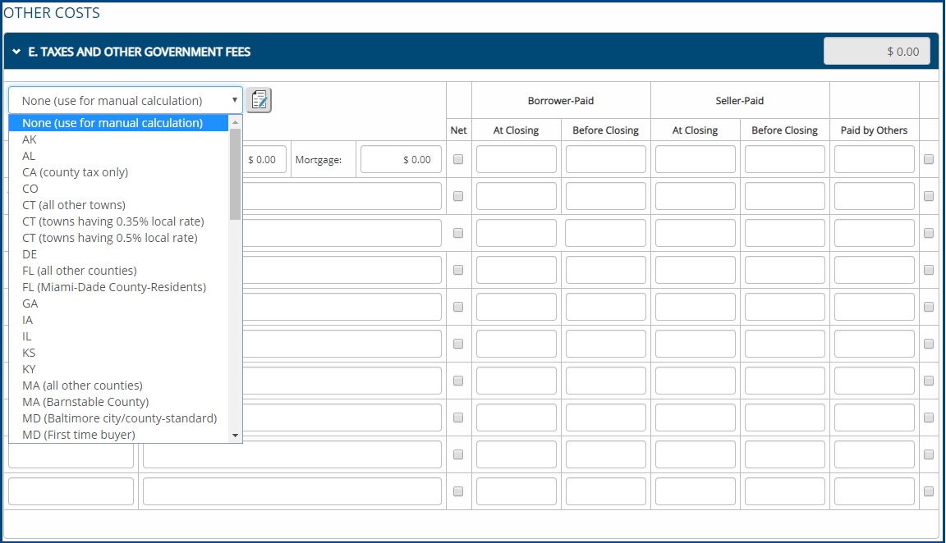Image resolution: width=946 pixels, height=543 pixels.
Task: Check the Net checkbox in first row
Action: point(458,160)
